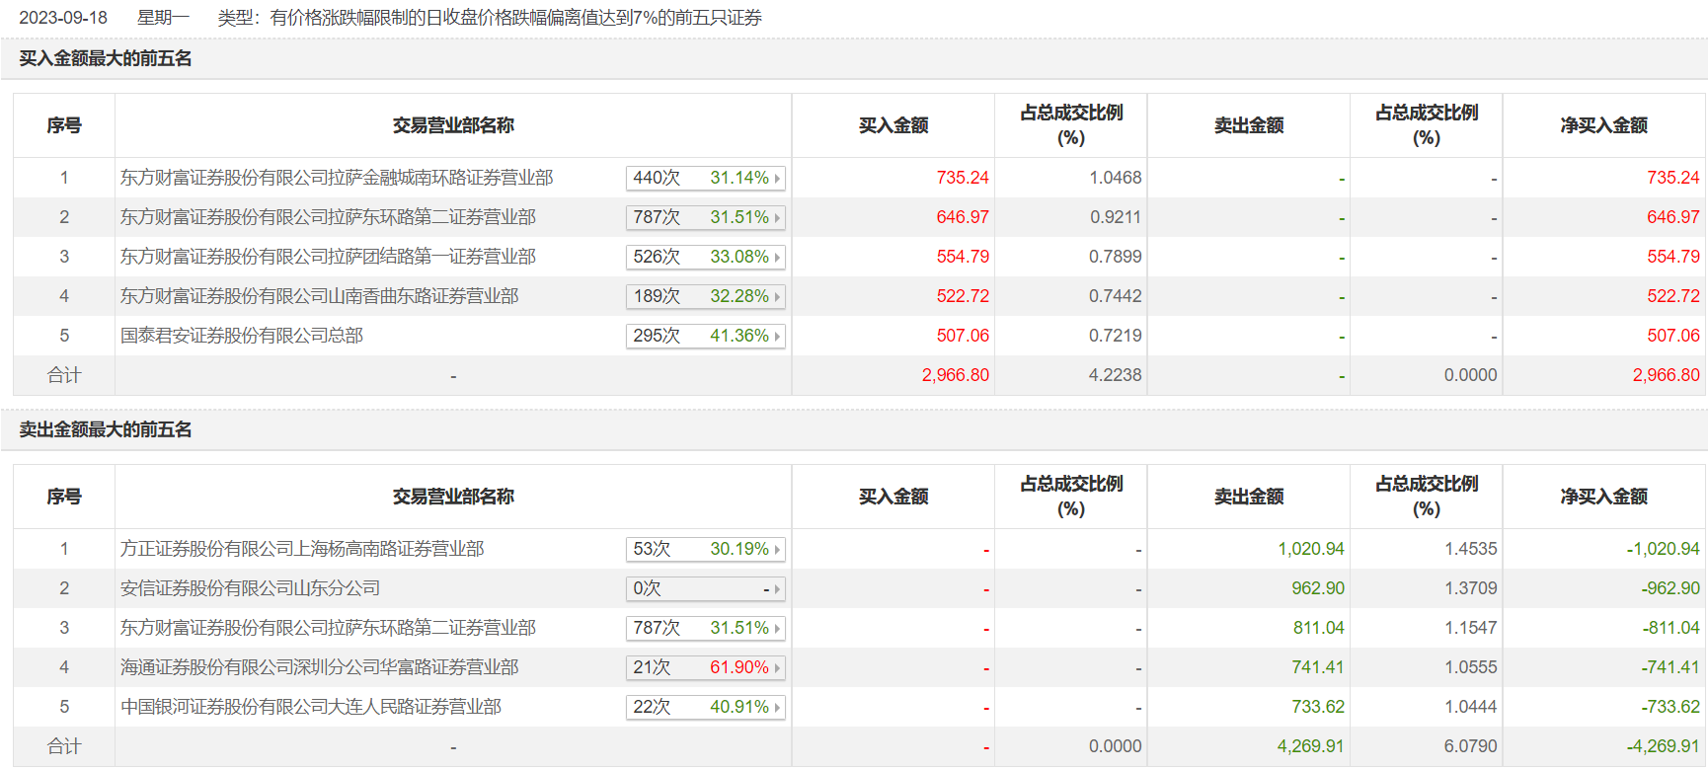The height and width of the screenshot is (769, 1708).
Task: Click ratio value 0.9211
Action: [1116, 217]
